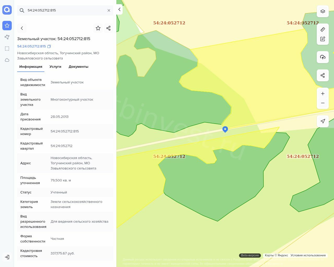Image resolution: width=334 pixels, height=267 pixels.
Task: Open the Документы tab
Action: [x=78, y=67]
